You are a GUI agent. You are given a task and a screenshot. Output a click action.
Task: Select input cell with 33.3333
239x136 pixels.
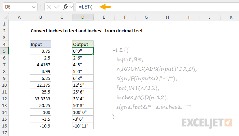coord(41,99)
